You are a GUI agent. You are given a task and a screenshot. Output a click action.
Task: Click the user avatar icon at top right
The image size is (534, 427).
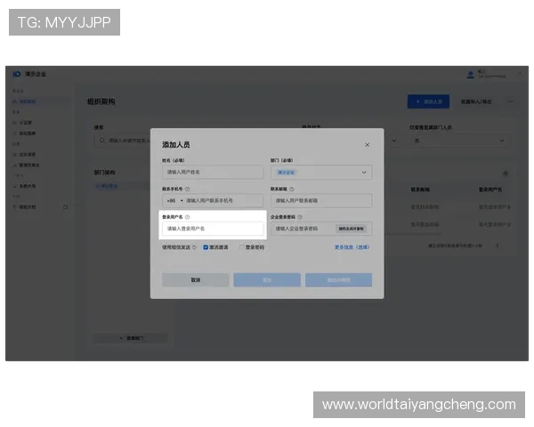click(471, 74)
